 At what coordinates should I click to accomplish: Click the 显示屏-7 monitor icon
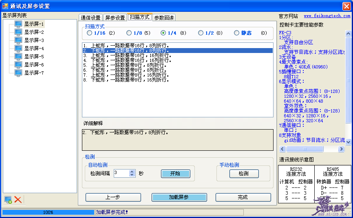(x=18, y=73)
